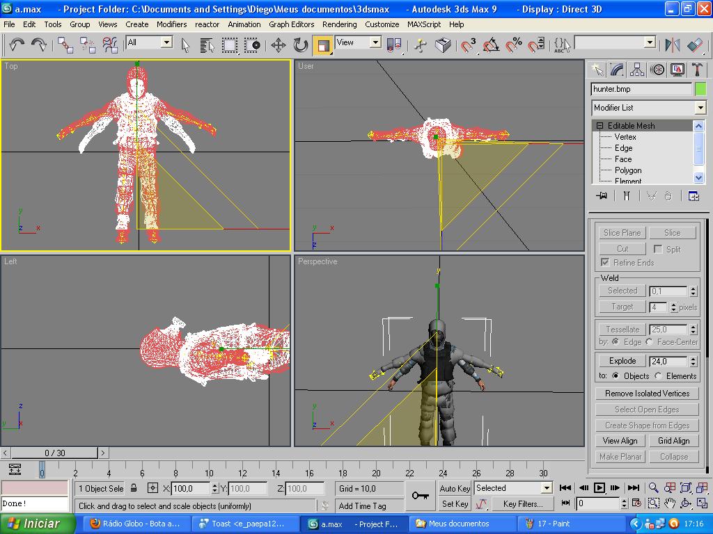
Task: Toggle the Selection Lock padlock icon
Action: tap(134, 488)
